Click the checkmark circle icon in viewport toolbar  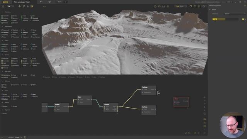pyautogui.click(x=155, y=6)
